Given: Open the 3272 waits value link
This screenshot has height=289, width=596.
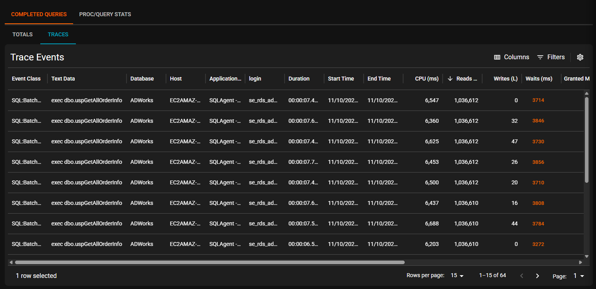Looking at the screenshot, I should pyautogui.click(x=538, y=244).
